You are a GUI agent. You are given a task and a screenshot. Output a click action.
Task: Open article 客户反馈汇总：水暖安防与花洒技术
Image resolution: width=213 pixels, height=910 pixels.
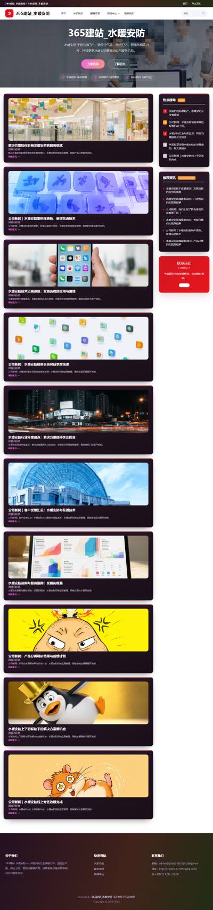click(x=42, y=510)
